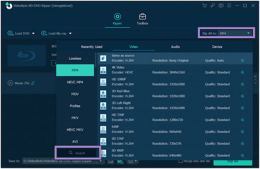Select the Video format tab
This screenshot has height=169, width=260.
click(133, 47)
